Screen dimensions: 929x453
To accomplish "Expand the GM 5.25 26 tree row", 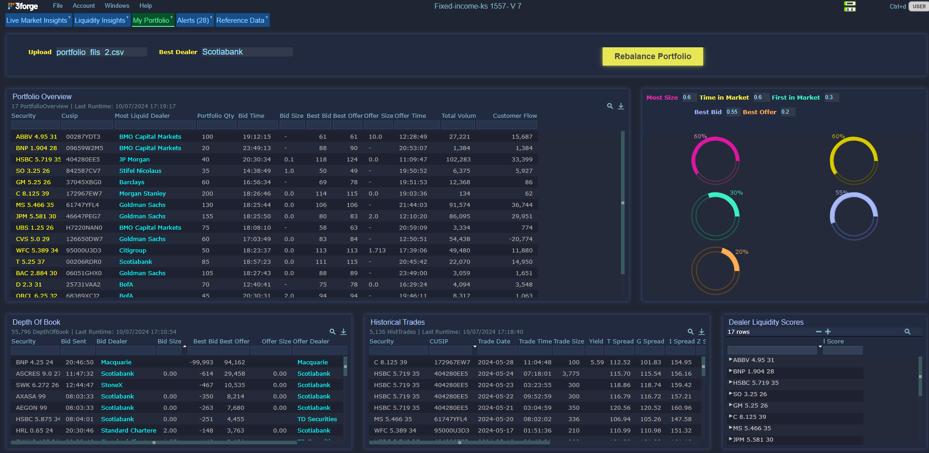I will coord(730,405).
